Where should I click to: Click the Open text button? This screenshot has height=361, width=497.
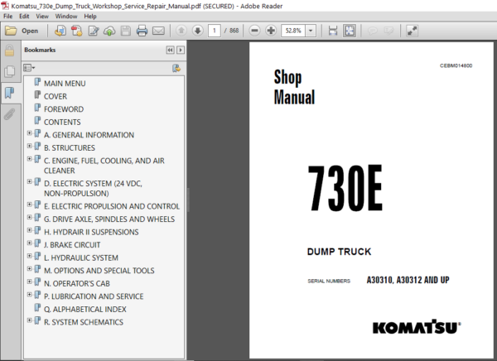(30, 31)
